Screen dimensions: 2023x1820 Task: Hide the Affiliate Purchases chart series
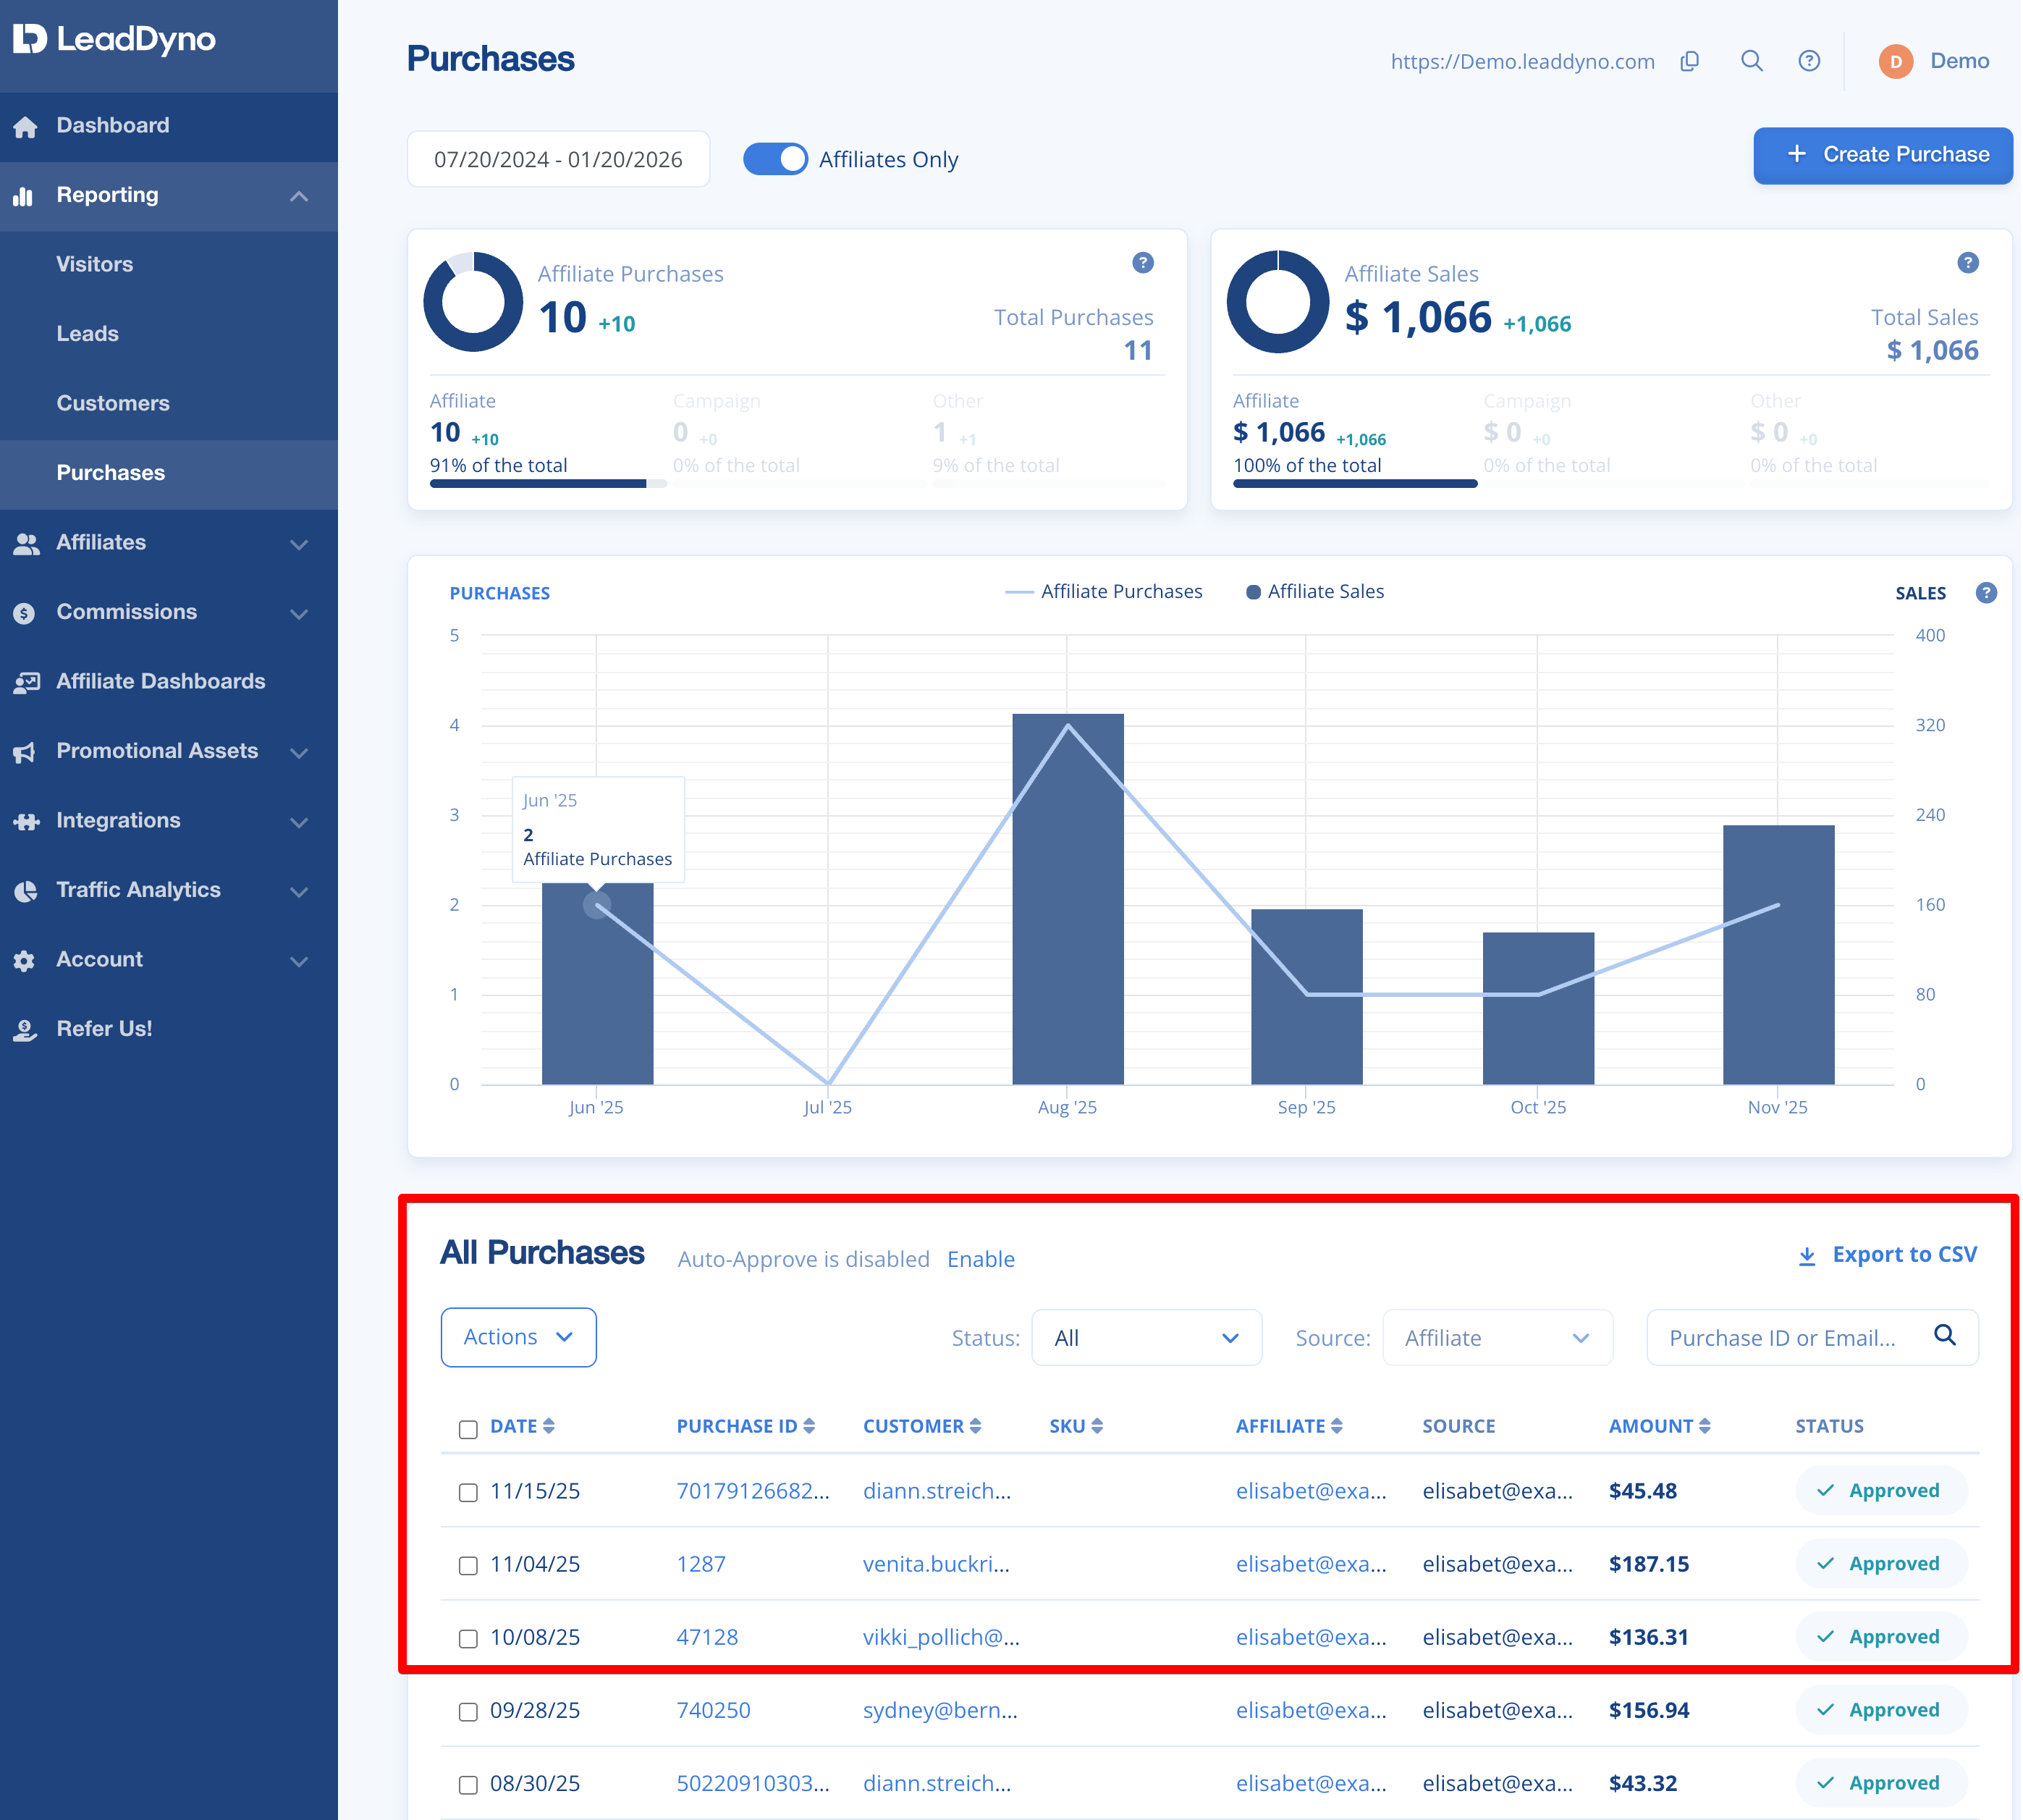click(1104, 592)
